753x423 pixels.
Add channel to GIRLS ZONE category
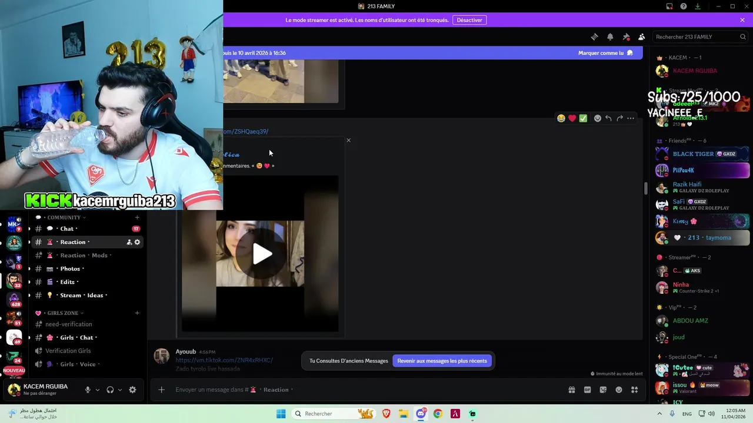pos(137,313)
